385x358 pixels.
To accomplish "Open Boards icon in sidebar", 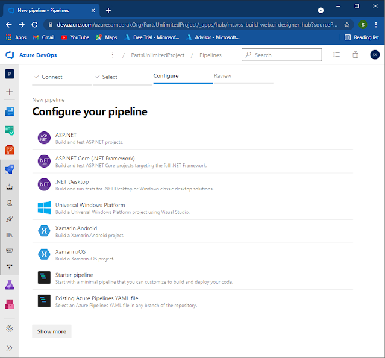I will [x=10, y=130].
